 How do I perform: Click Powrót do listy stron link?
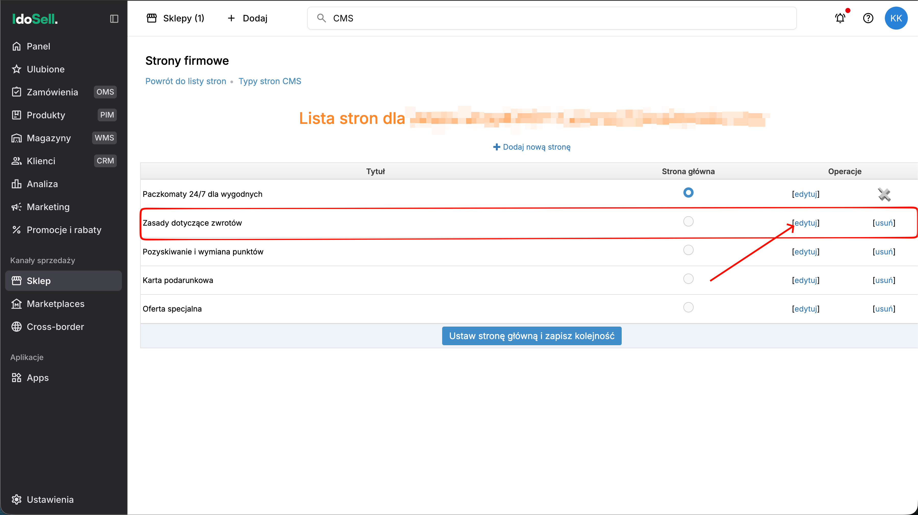point(186,81)
